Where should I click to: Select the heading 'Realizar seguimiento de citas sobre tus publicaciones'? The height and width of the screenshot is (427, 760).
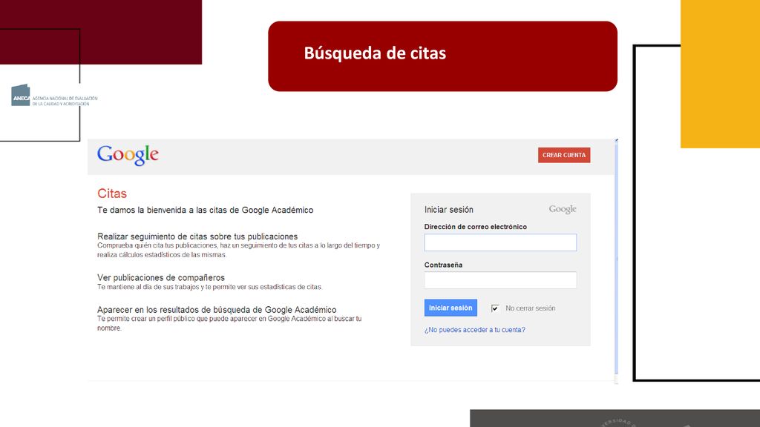click(197, 236)
